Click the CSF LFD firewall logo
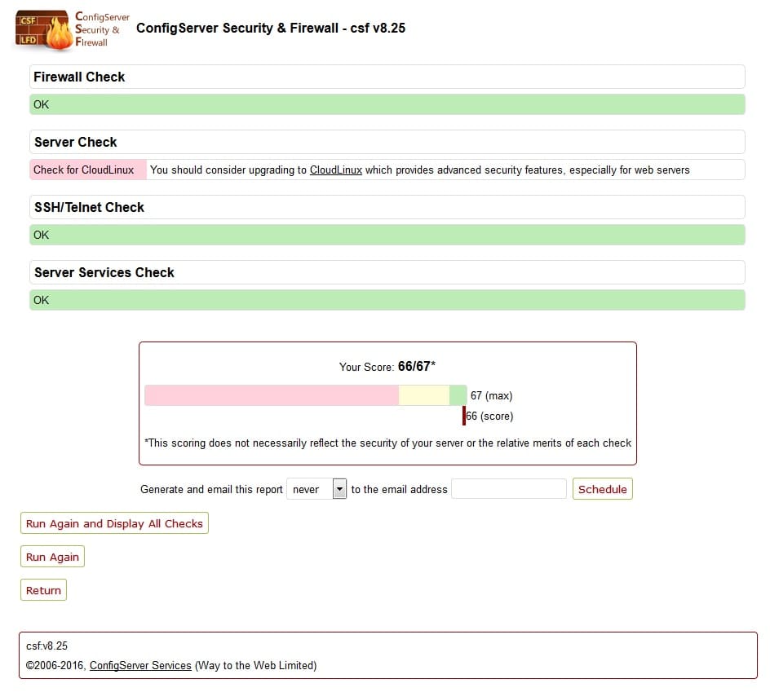Image resolution: width=770 pixels, height=692 pixels. pos(72,29)
